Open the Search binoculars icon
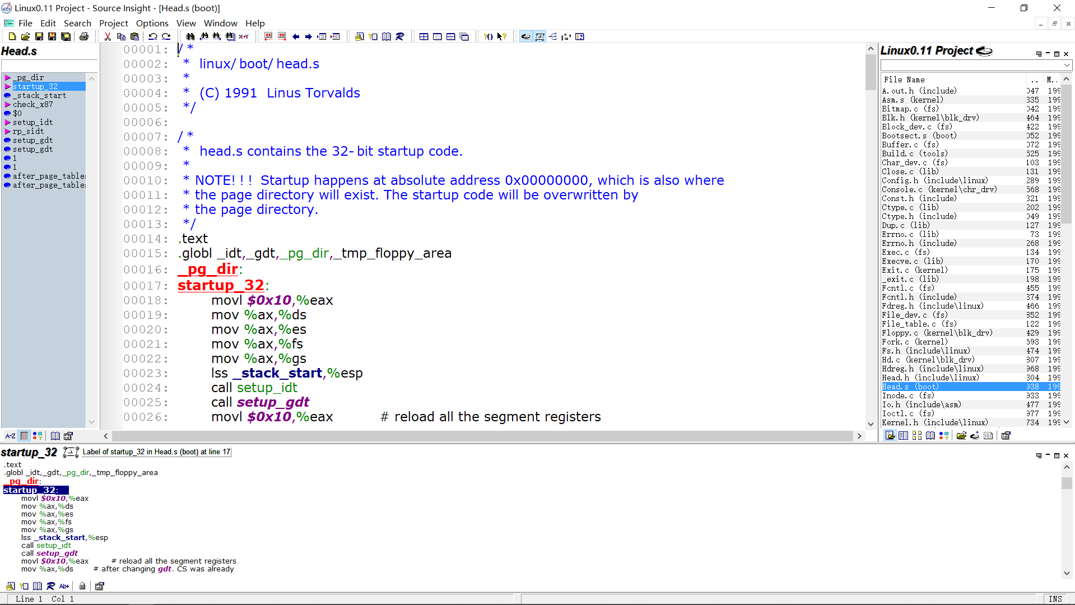 [x=190, y=36]
